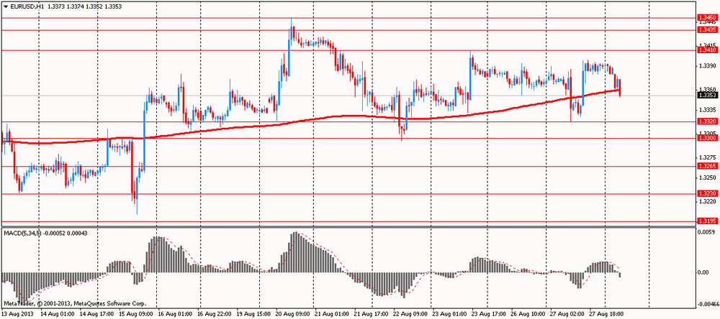Click the dropdown arrow beside EURUSD,H1
The height and width of the screenshot is (319, 720).
[5, 6]
